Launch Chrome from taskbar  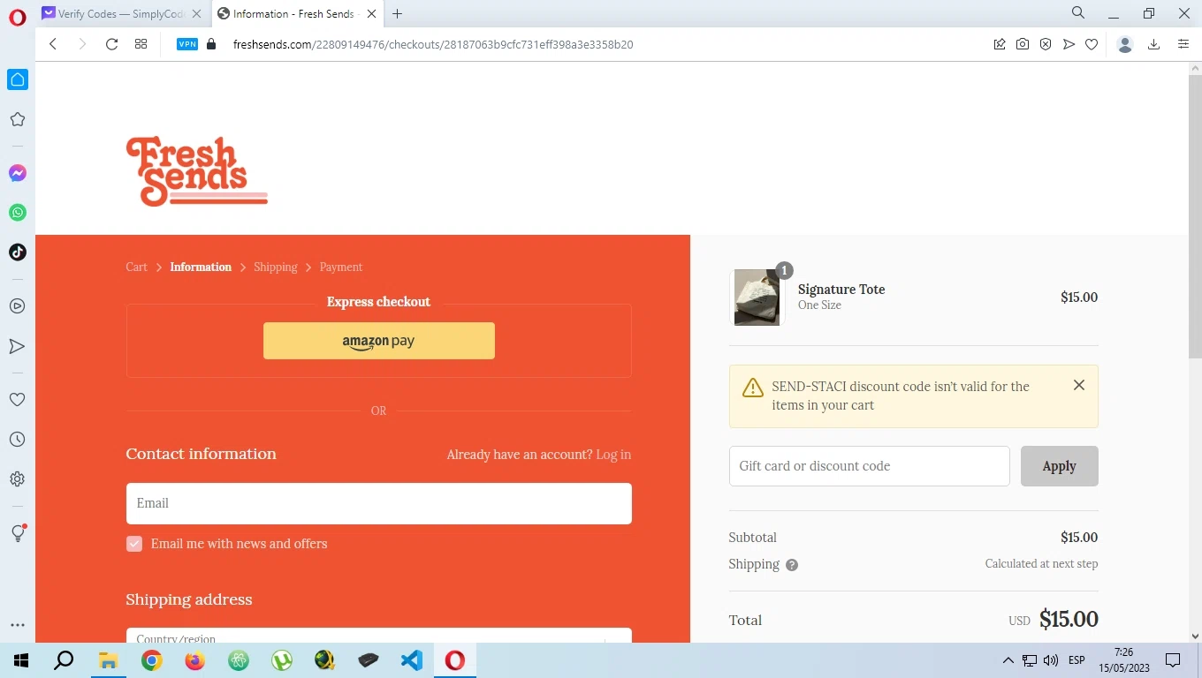click(x=152, y=660)
